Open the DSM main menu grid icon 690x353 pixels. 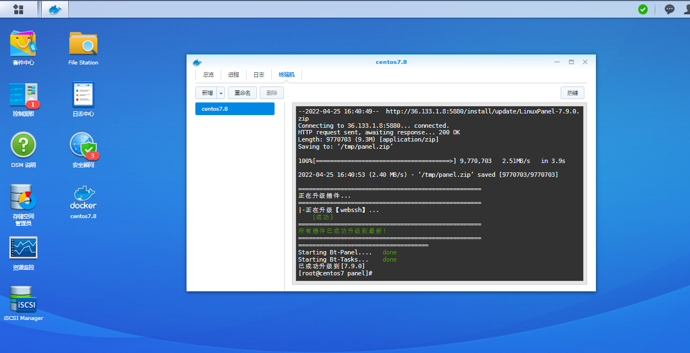pyautogui.click(x=19, y=9)
